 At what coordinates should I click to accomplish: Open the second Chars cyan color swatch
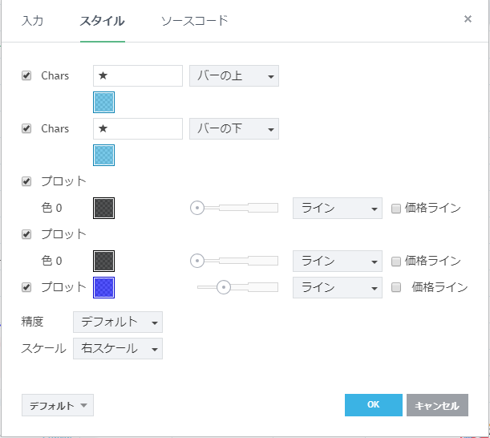coord(104,155)
